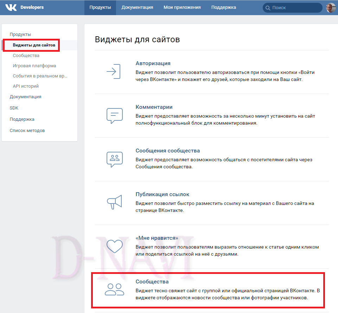Click the Developers header title

(32, 7)
